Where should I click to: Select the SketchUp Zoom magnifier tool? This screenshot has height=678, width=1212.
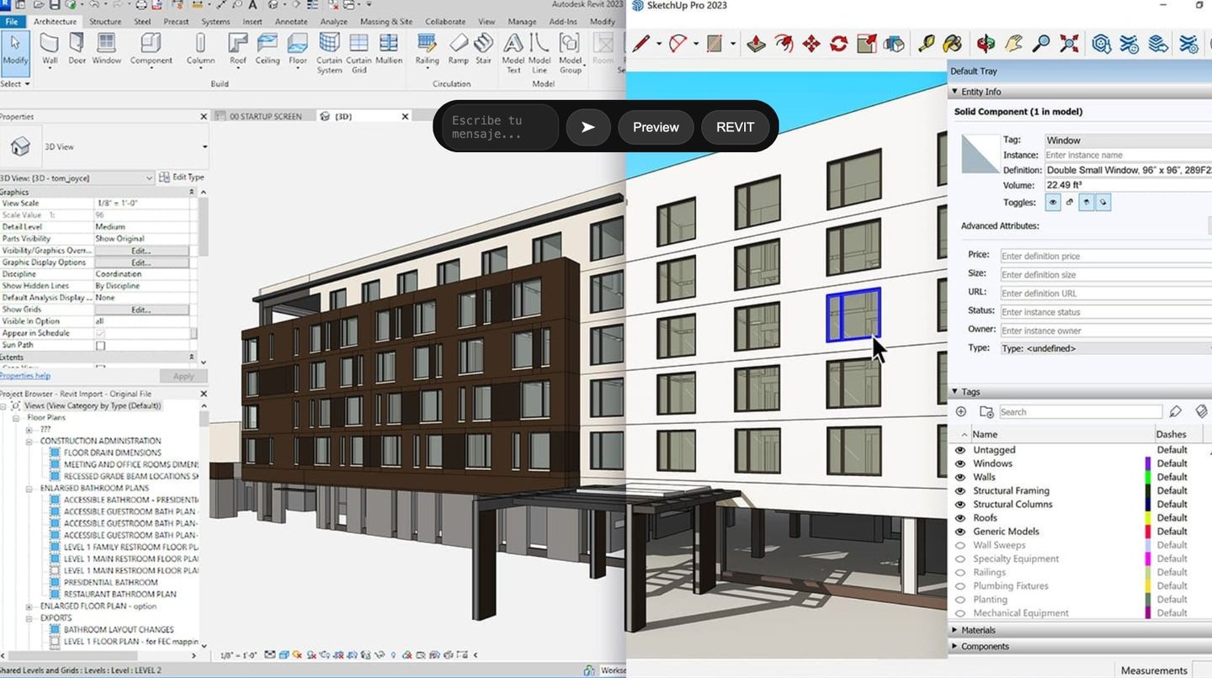tap(1041, 43)
